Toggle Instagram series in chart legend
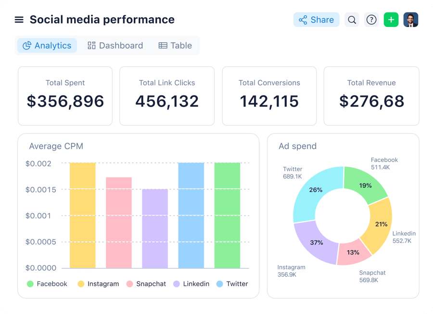Image resolution: width=433 pixels, height=314 pixels. coord(98,284)
